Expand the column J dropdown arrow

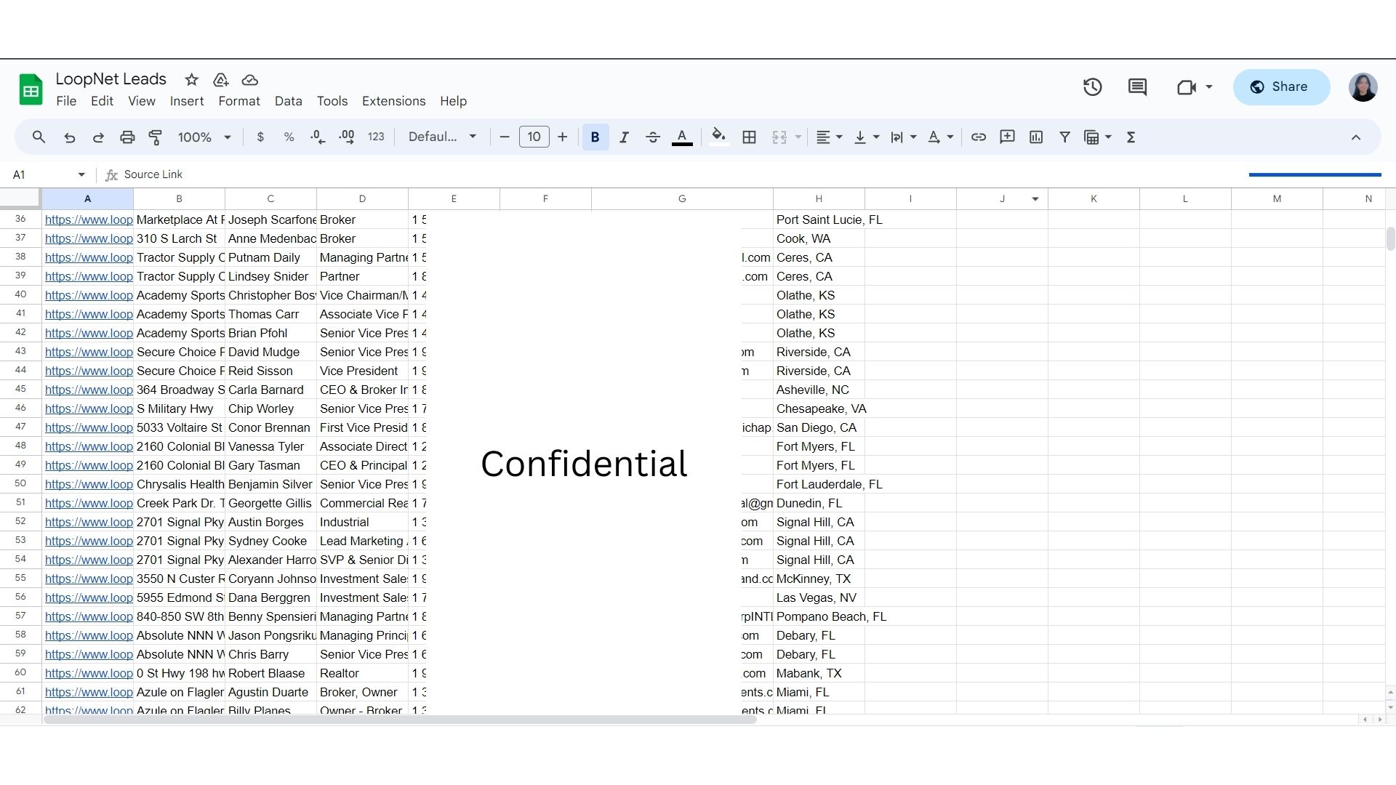pos(1035,199)
